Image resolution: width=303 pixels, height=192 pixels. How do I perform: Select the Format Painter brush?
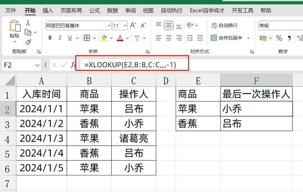[28, 42]
